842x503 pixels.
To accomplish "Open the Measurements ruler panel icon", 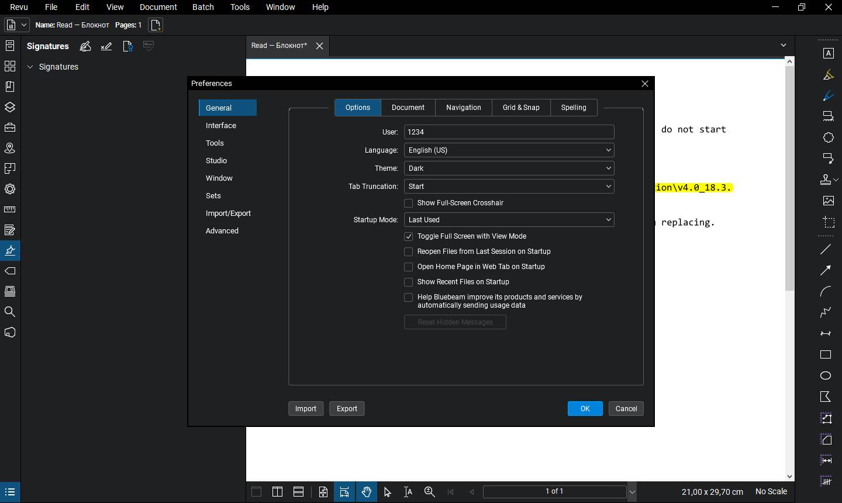I will click(x=10, y=209).
